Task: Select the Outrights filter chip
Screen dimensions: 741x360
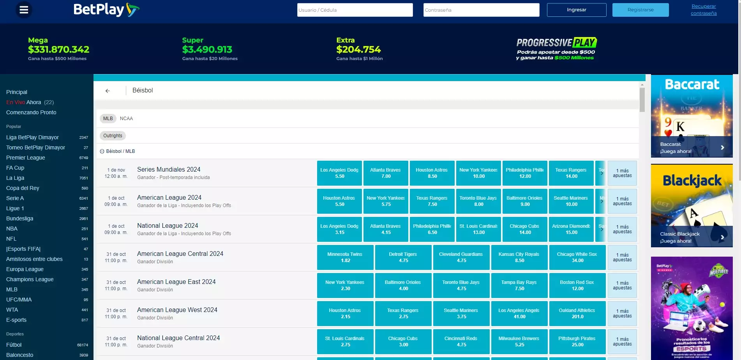Action: 113,136
